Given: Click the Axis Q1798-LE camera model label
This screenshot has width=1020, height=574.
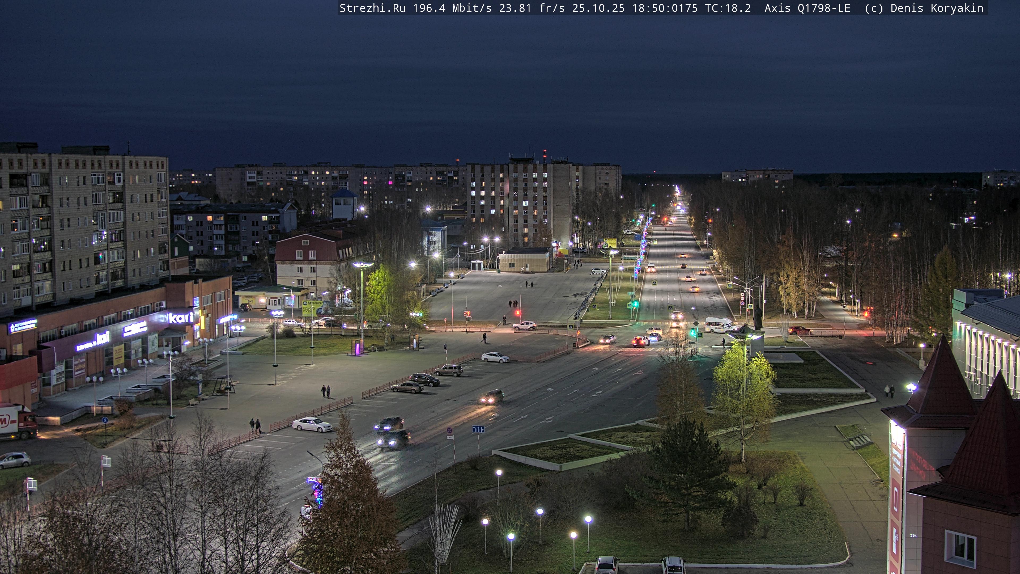Looking at the screenshot, I should click(807, 8).
